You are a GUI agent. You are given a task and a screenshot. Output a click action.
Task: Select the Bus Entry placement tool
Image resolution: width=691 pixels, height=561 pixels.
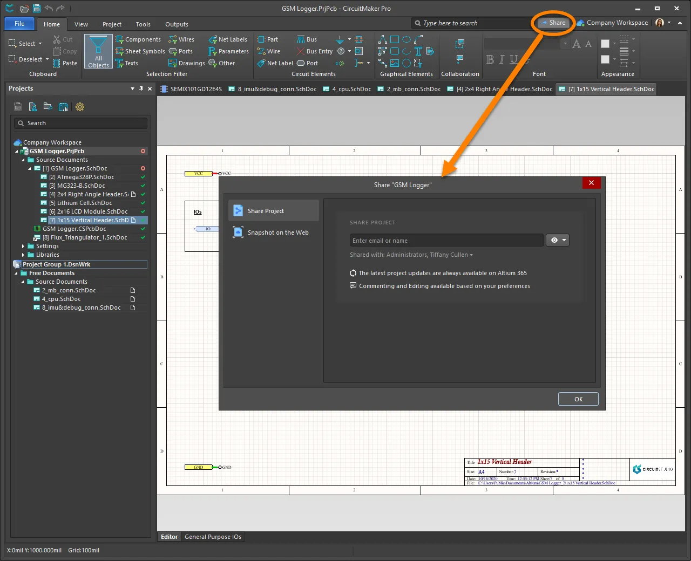click(x=315, y=51)
